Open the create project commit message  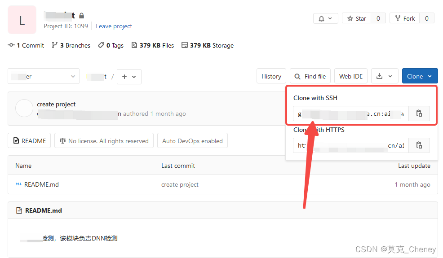click(x=56, y=105)
